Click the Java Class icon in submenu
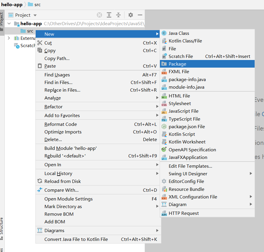 pyautogui.click(x=164, y=33)
